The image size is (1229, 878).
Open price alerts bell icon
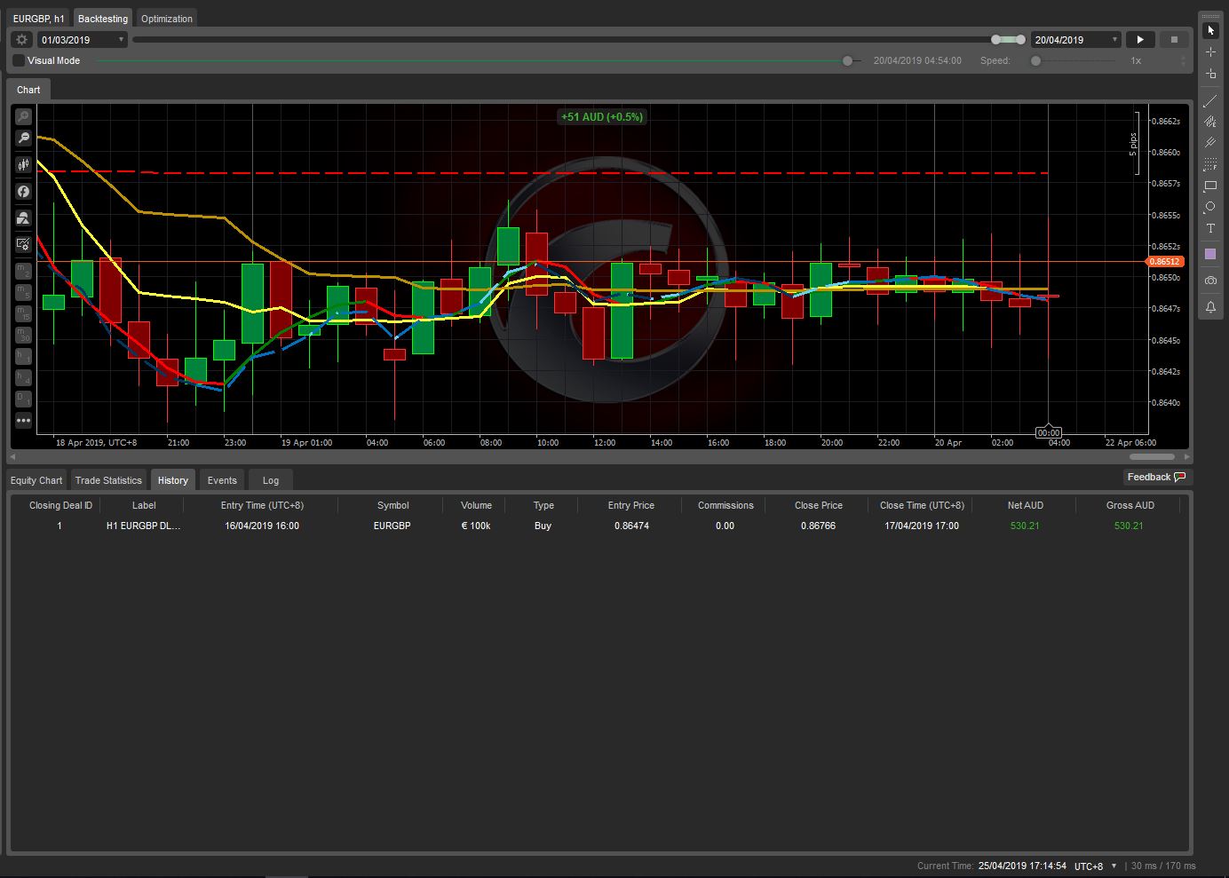coord(1210,307)
